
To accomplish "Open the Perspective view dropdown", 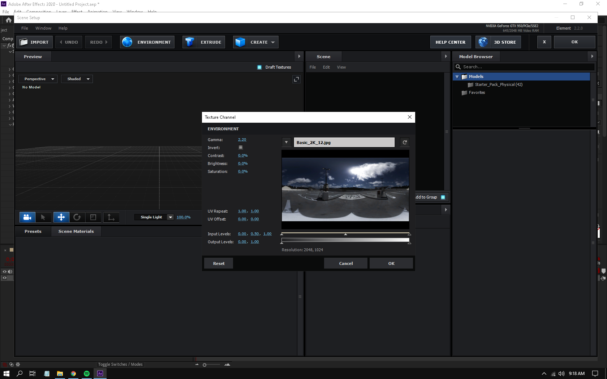I will click(38, 79).
